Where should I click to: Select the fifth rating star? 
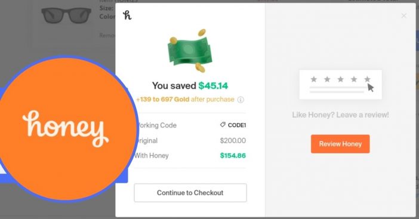click(367, 79)
